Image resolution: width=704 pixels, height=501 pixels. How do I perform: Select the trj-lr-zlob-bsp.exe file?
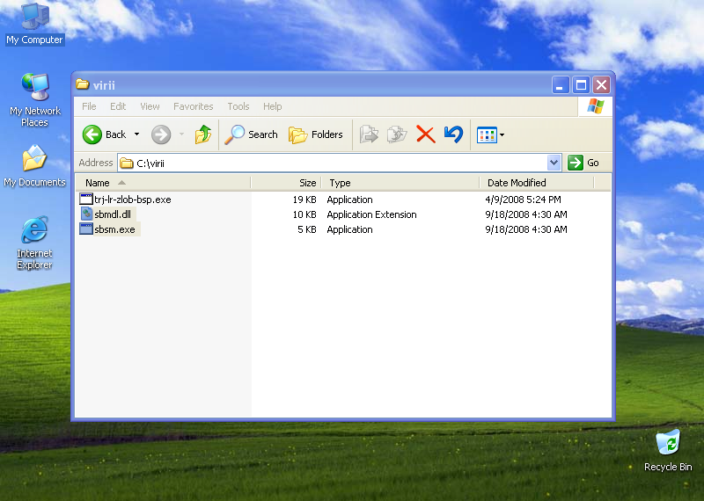click(132, 200)
